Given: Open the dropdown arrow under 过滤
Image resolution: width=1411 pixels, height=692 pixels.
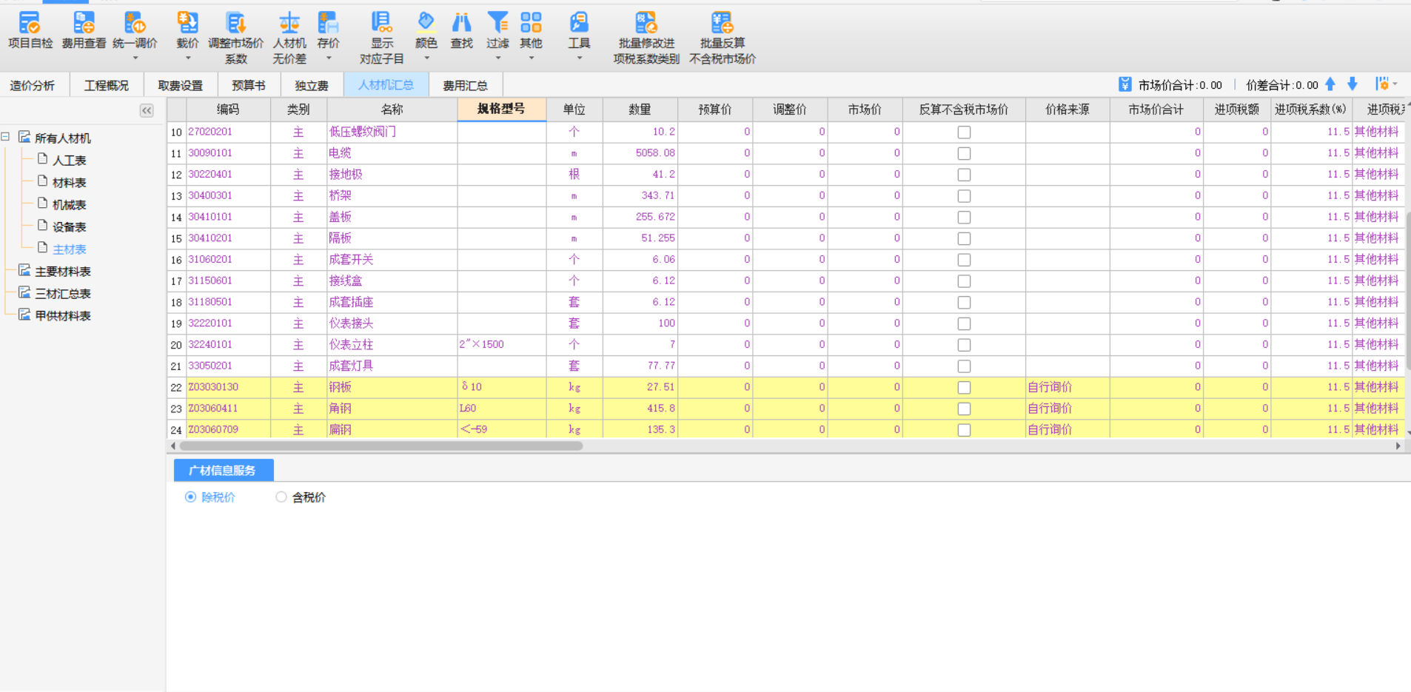Looking at the screenshot, I should pyautogui.click(x=497, y=58).
